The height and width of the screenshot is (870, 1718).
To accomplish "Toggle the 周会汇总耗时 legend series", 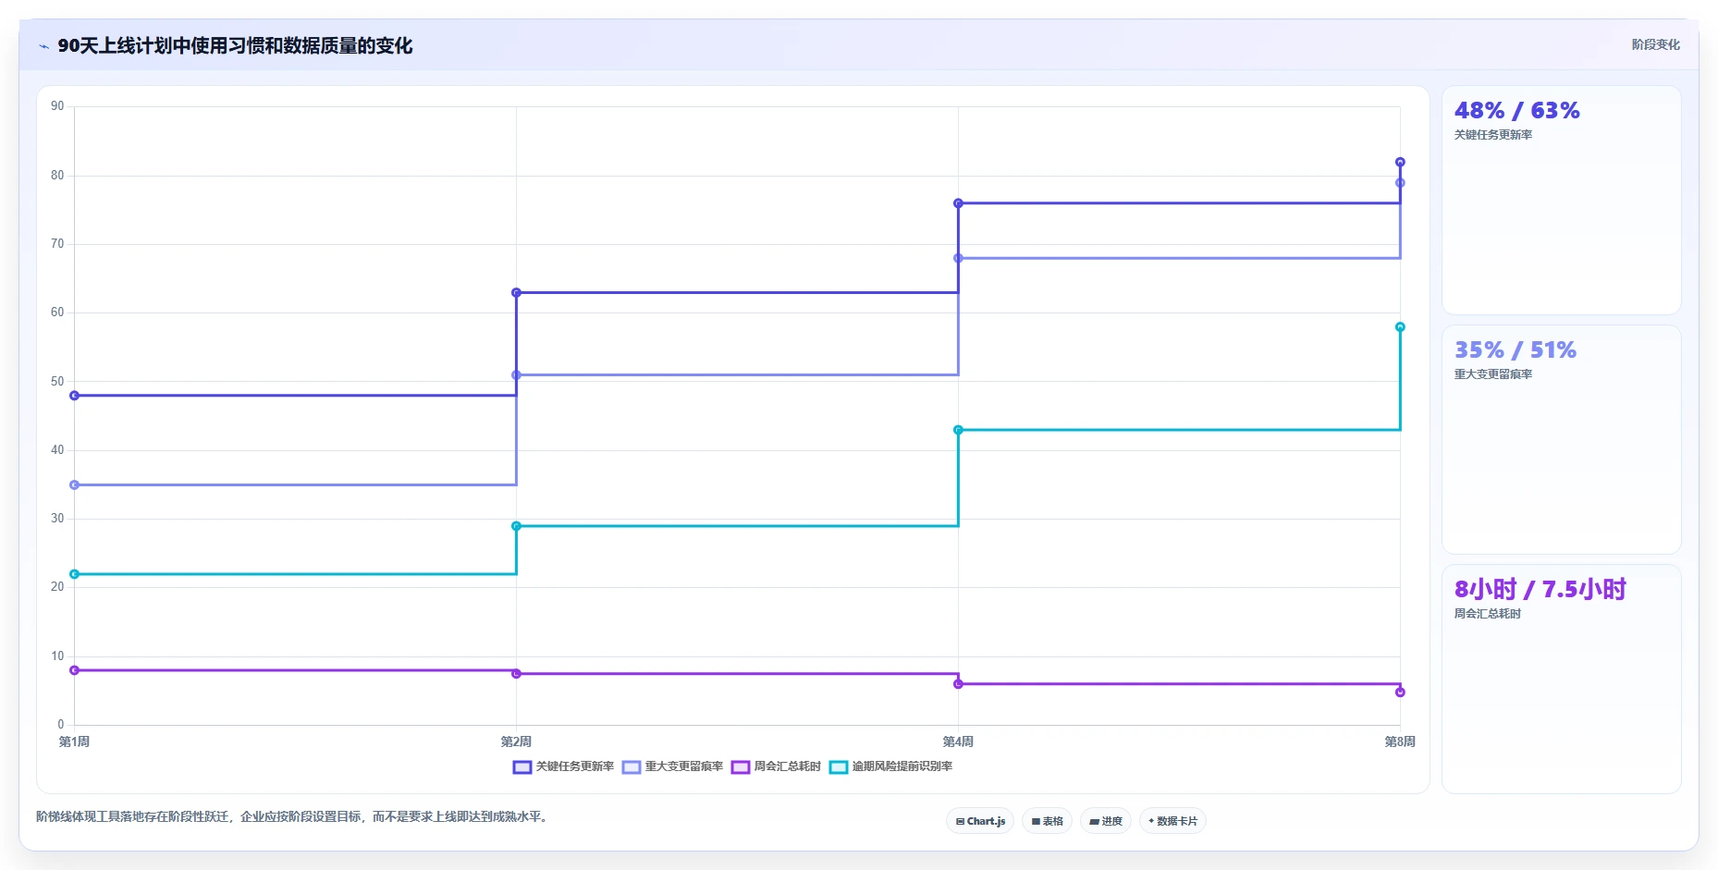I will pos(776,766).
